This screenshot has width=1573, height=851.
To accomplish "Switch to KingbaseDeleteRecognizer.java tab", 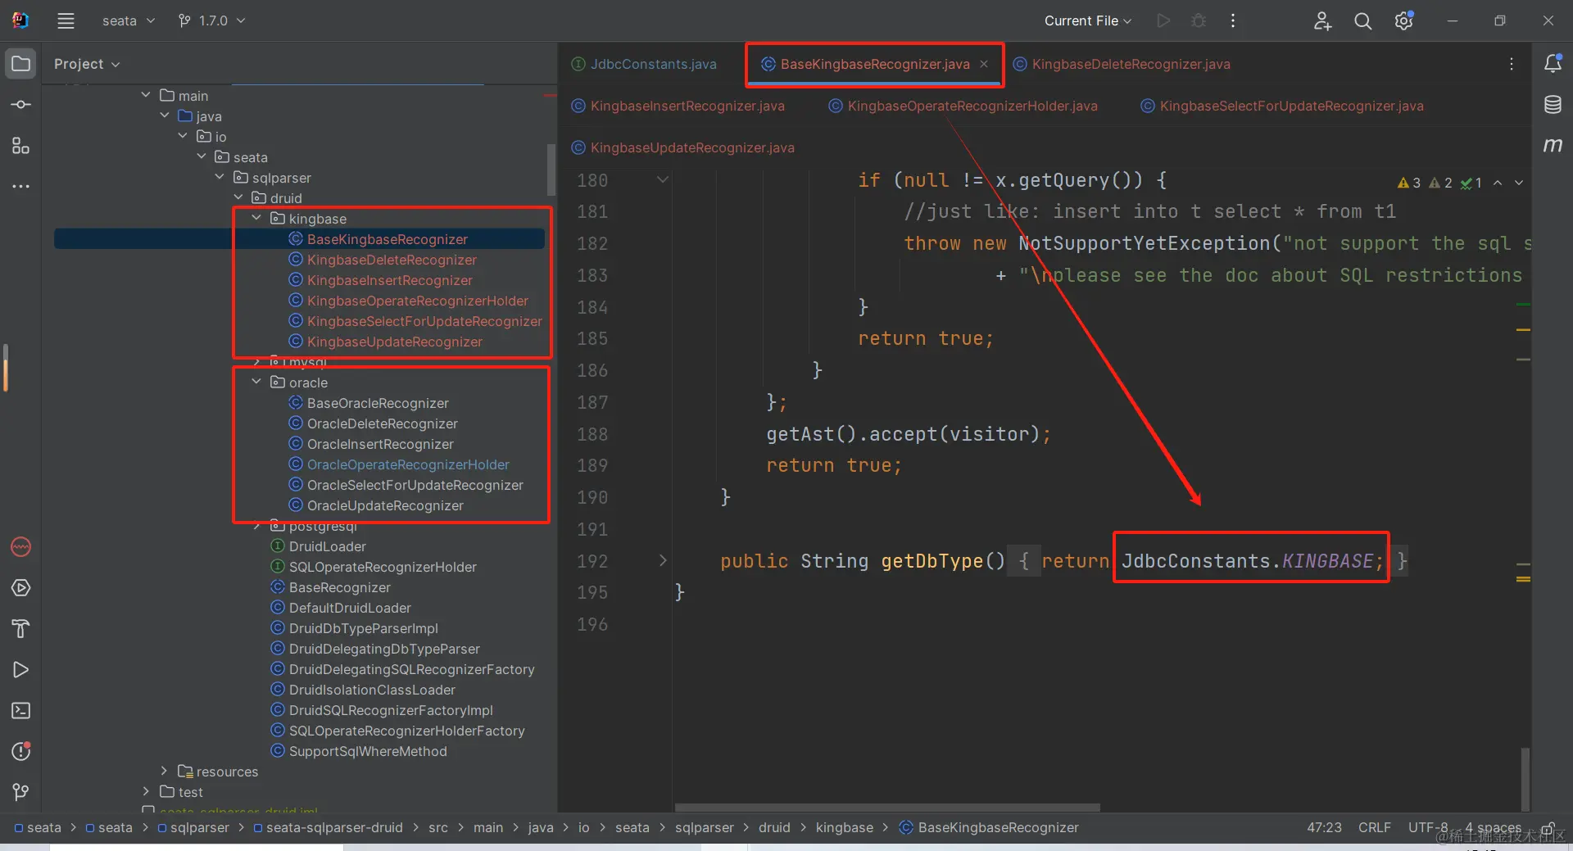I will [1122, 64].
